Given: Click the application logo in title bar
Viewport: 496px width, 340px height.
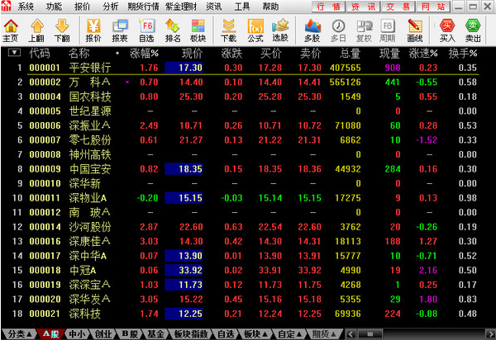Looking at the screenshot, I should 6,6.
